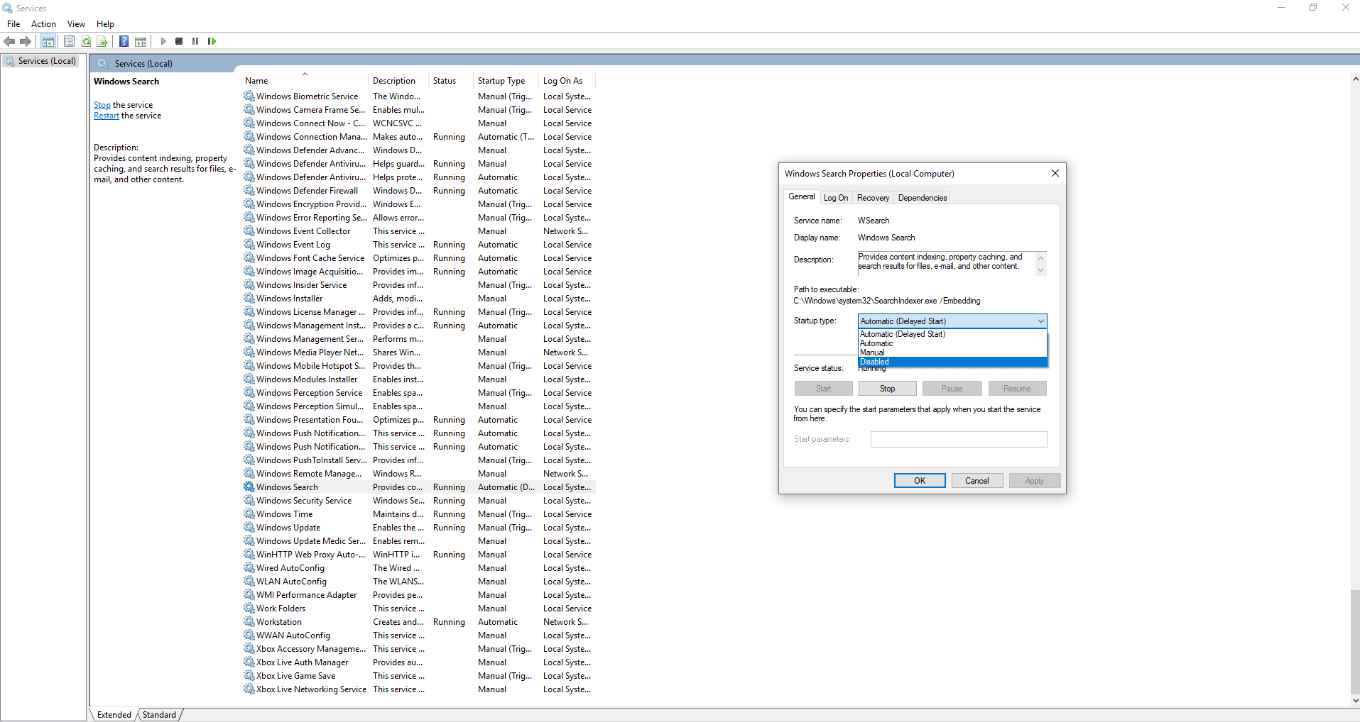Select the General tab

click(802, 196)
